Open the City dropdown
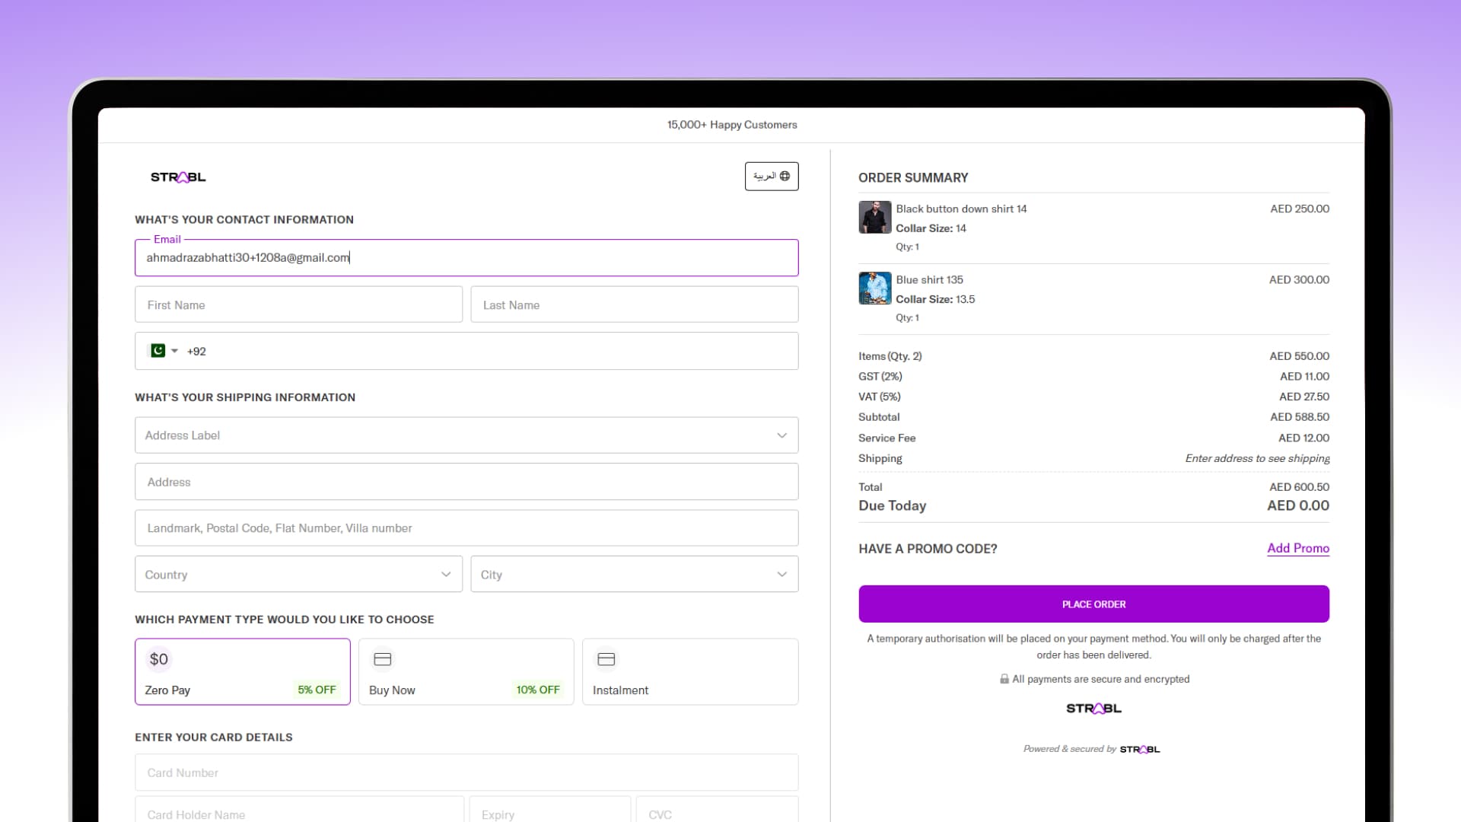1461x822 pixels. tap(634, 575)
